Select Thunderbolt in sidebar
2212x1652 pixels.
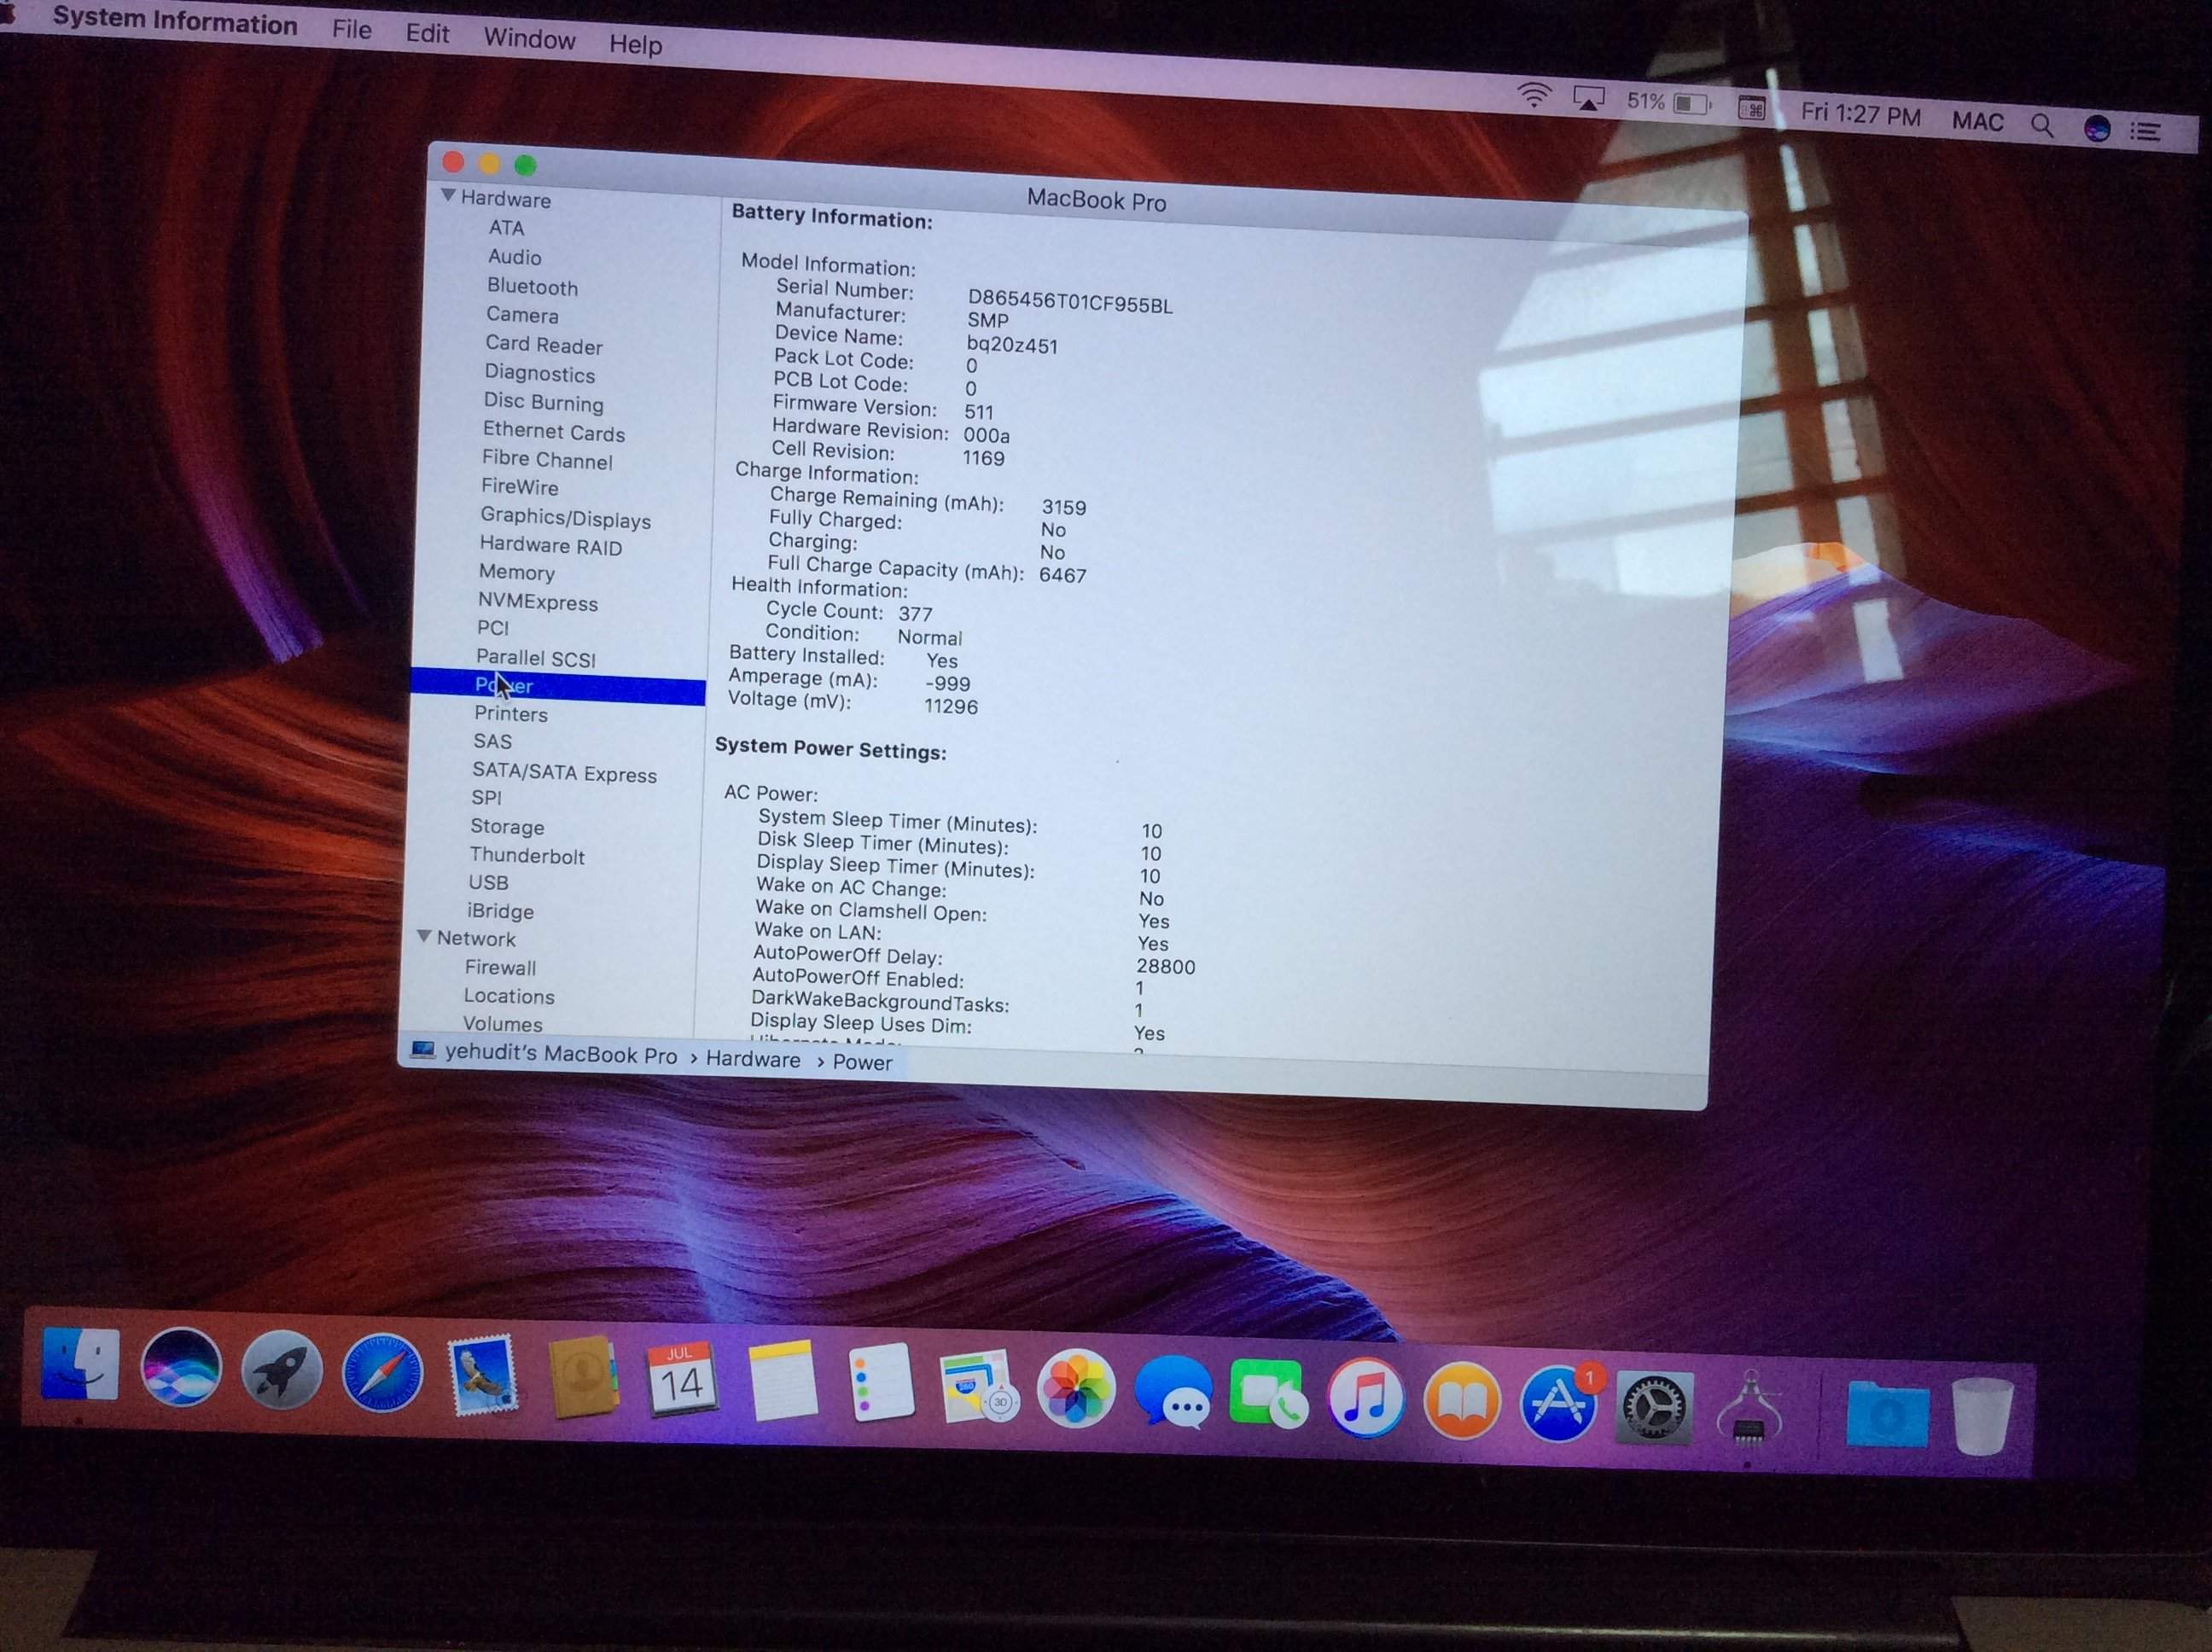(527, 856)
